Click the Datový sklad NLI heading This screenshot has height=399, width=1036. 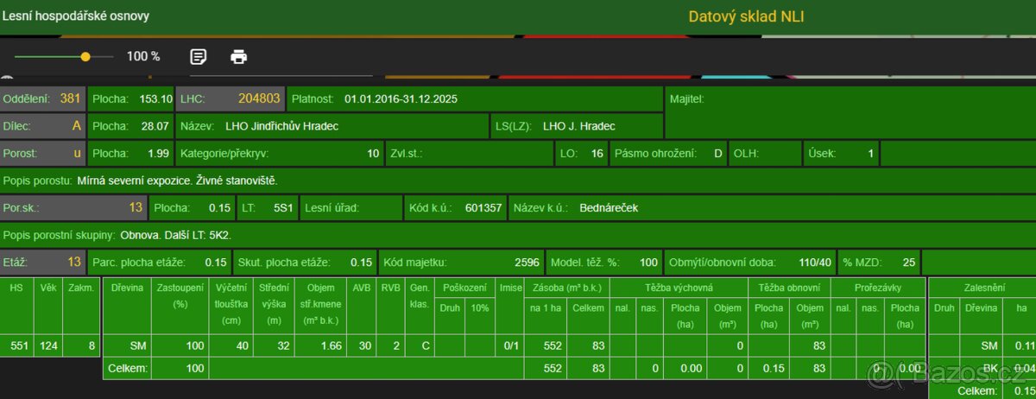coord(746,16)
